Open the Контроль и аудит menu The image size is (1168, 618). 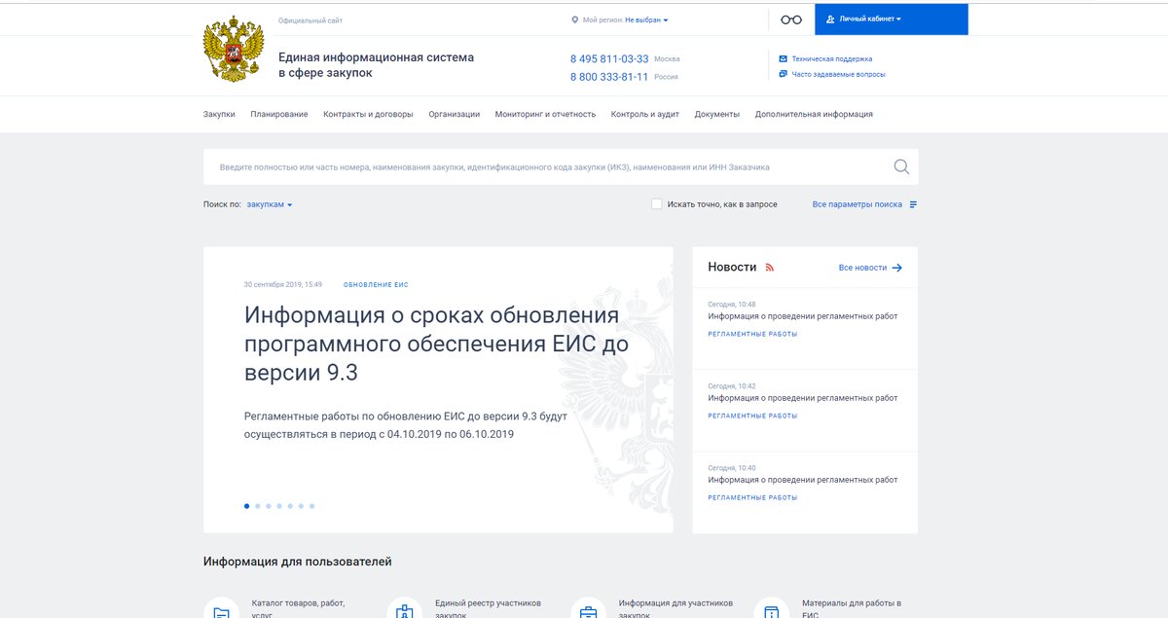645,114
